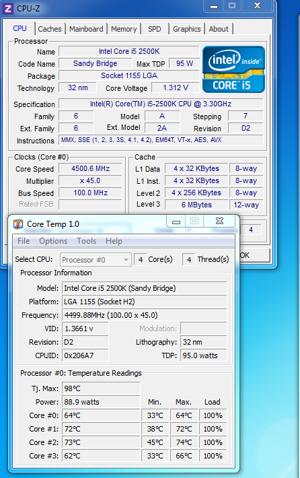Image resolution: width=300 pixels, height=478 pixels.
Task: Click the Bus Speed value 100.0 MHz
Action: (90, 193)
